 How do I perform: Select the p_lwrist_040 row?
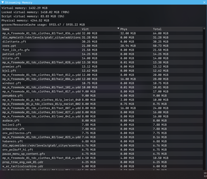coord(102,100)
